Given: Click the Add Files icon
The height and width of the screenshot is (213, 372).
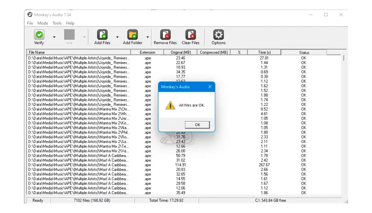Looking at the screenshot, I should [x=102, y=35].
